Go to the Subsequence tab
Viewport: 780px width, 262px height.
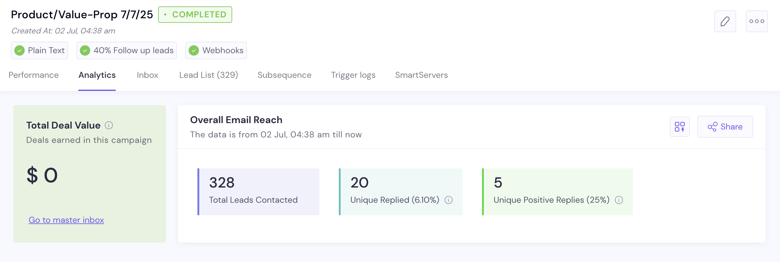[x=284, y=75]
